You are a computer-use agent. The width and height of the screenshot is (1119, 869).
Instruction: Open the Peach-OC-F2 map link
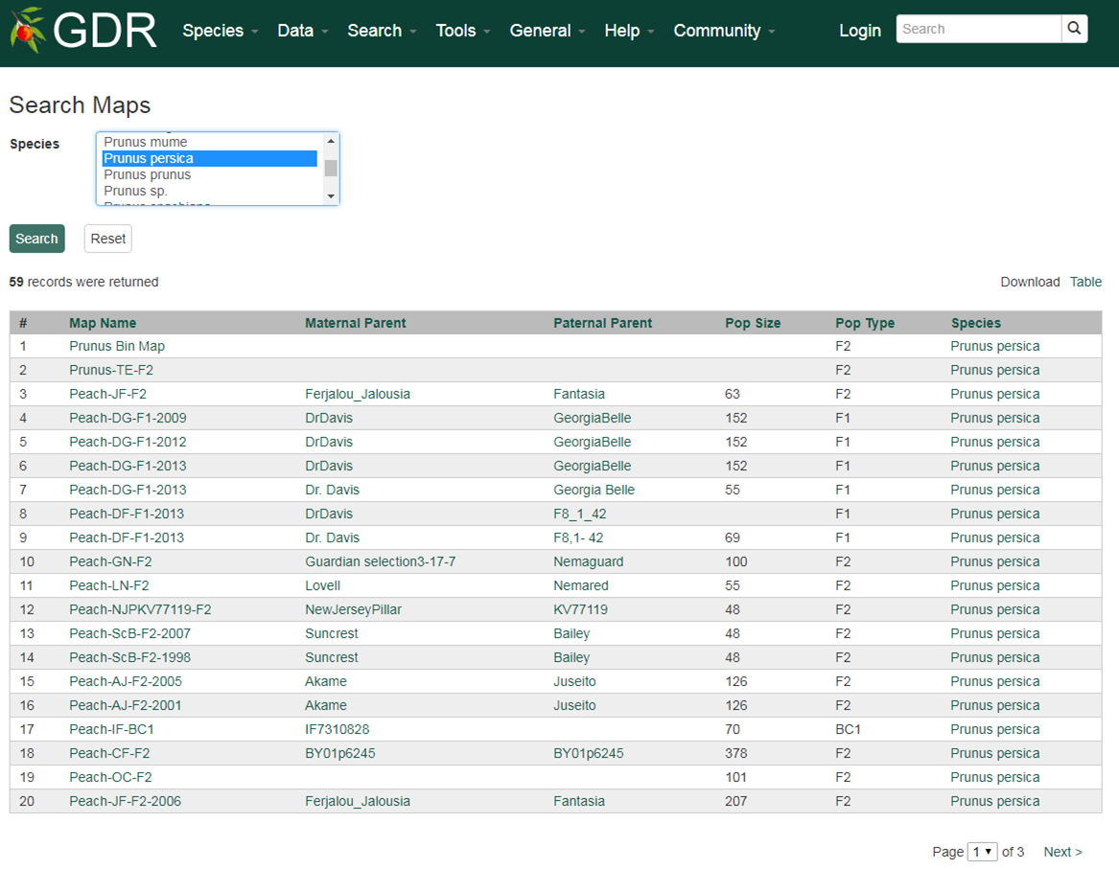click(110, 777)
